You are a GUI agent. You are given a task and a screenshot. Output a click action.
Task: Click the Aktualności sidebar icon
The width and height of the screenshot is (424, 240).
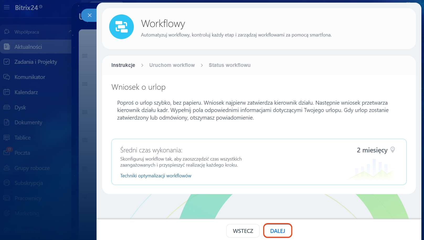pyautogui.click(x=7, y=47)
